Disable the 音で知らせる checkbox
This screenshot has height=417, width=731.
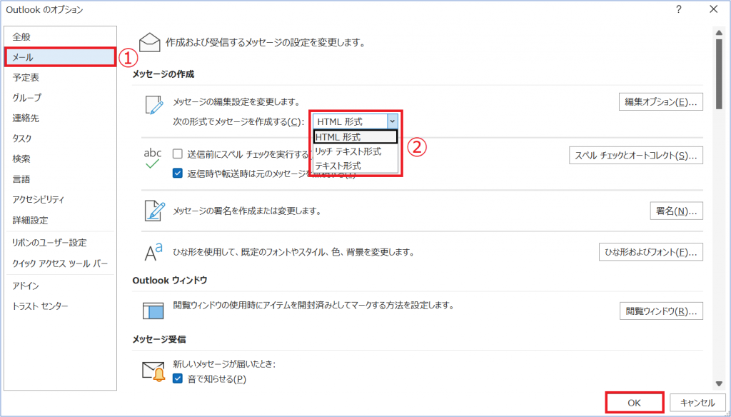click(177, 378)
